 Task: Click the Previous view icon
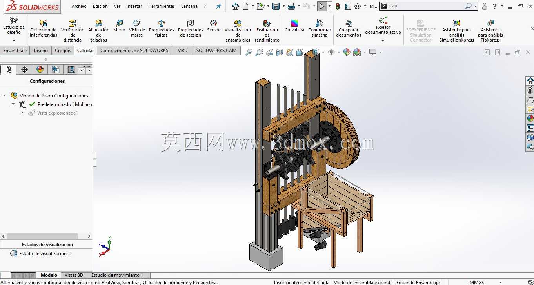(269, 52)
